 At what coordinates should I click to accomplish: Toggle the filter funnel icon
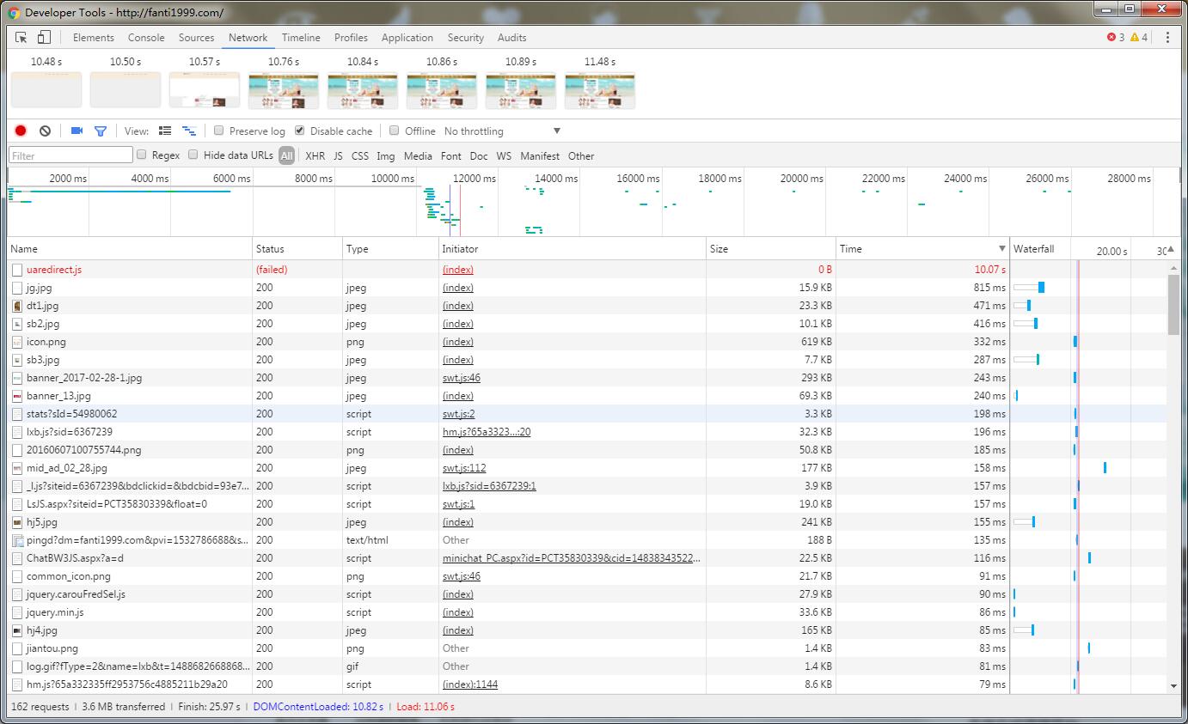[101, 131]
